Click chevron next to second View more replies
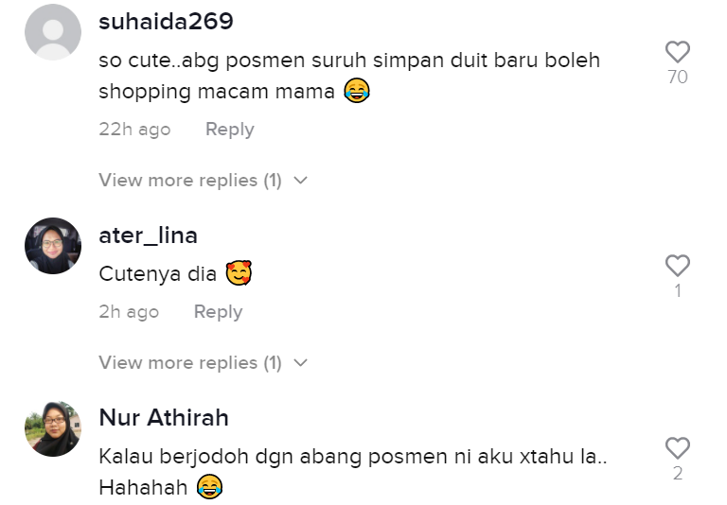This screenshot has height=505, width=727. click(x=300, y=363)
